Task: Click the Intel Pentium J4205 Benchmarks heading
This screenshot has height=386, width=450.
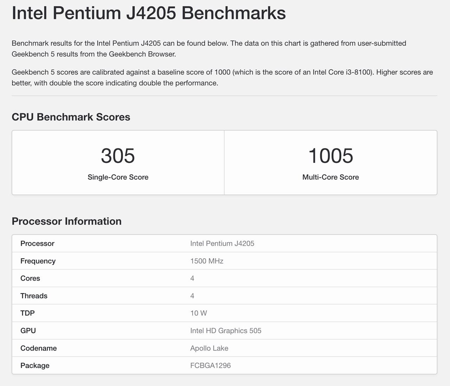Action: point(148,13)
